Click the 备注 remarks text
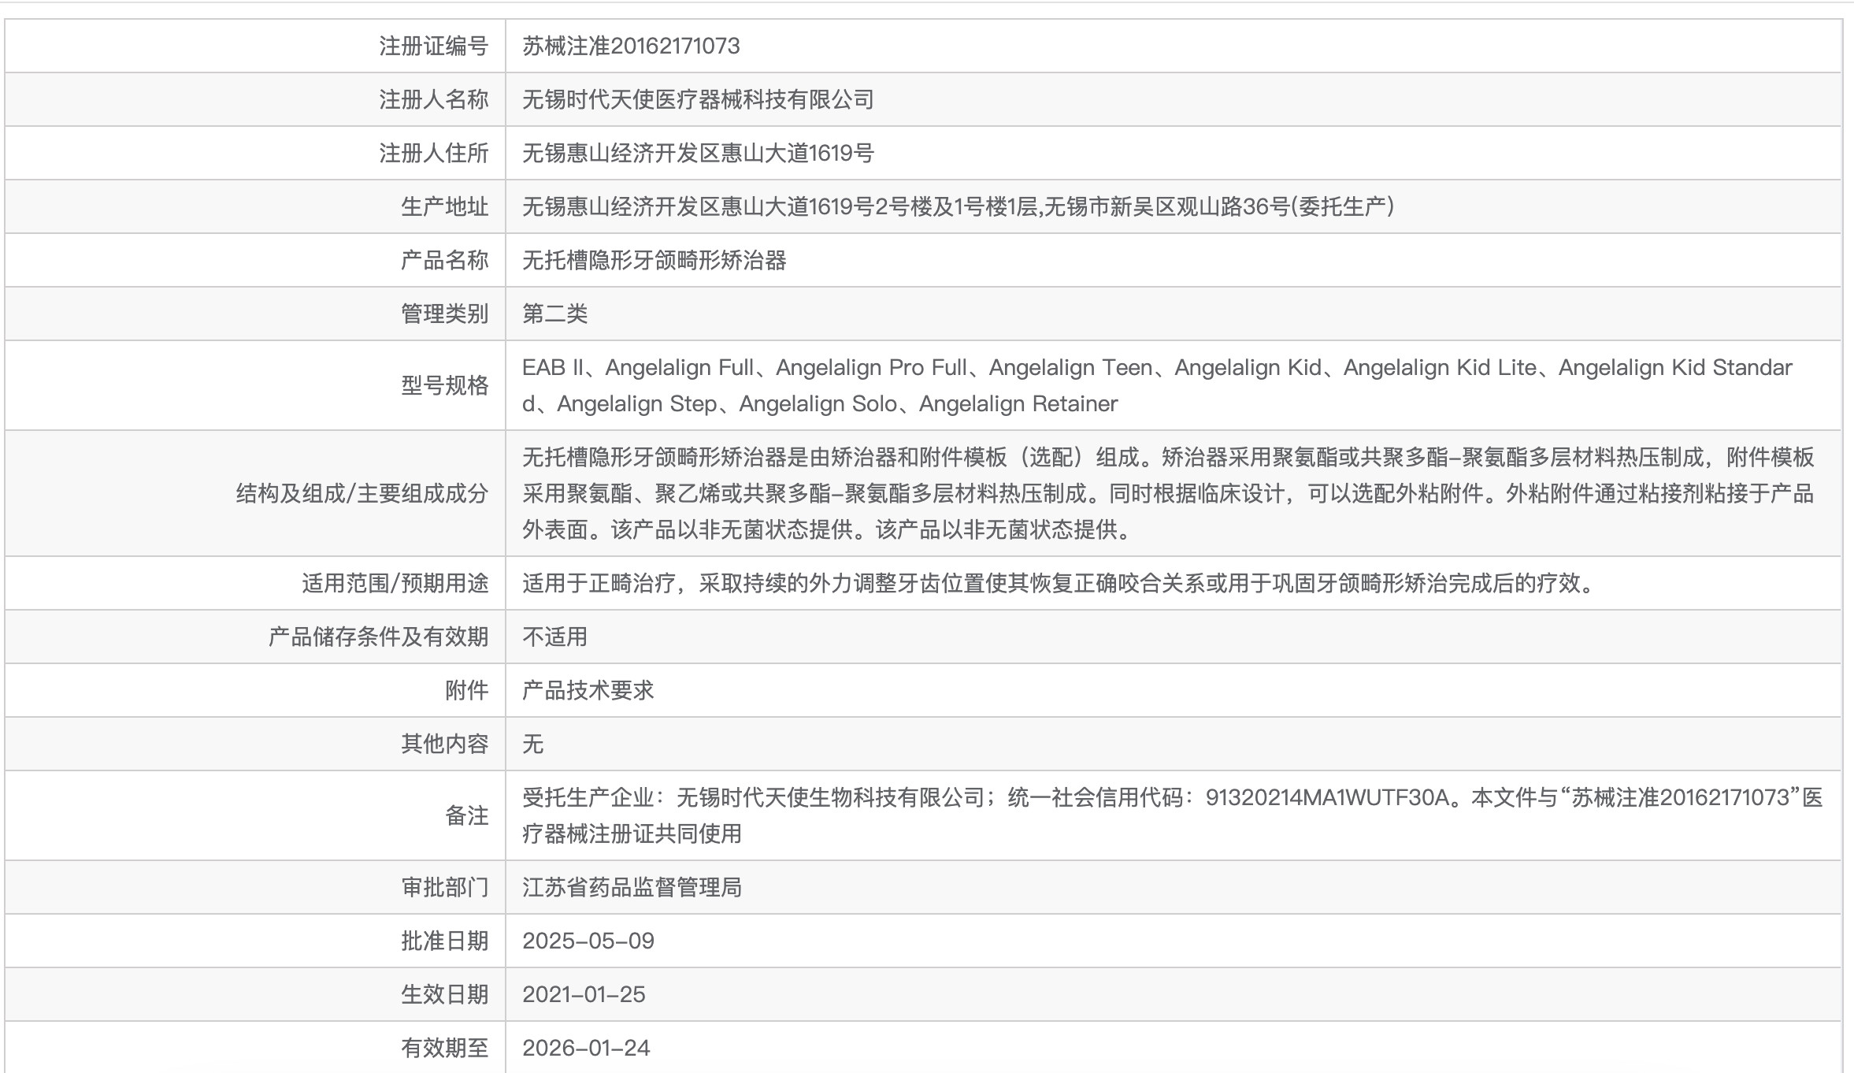Screen dimensions: 1854x1073 tap(1172, 815)
